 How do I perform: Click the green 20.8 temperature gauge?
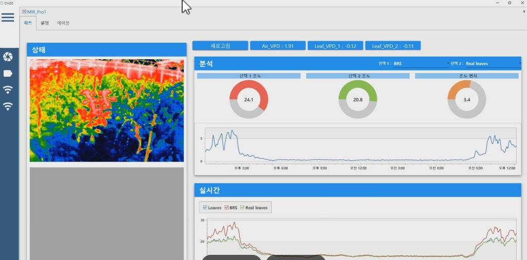click(x=358, y=99)
